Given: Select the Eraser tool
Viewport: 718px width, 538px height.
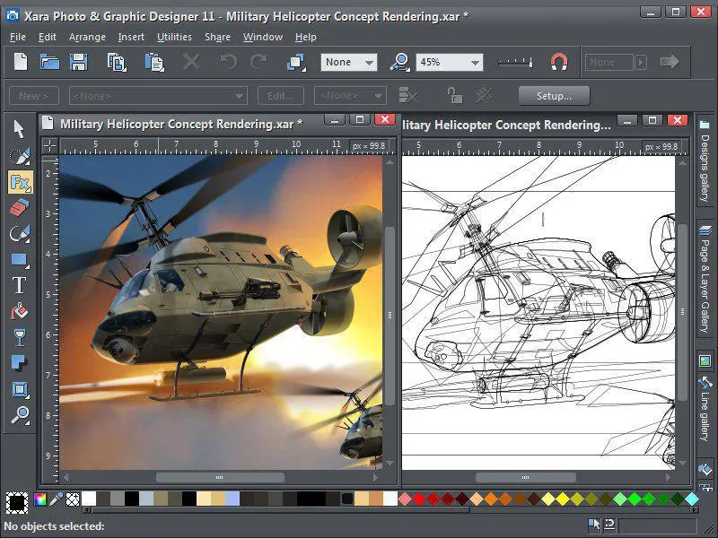Looking at the screenshot, I should point(20,208).
